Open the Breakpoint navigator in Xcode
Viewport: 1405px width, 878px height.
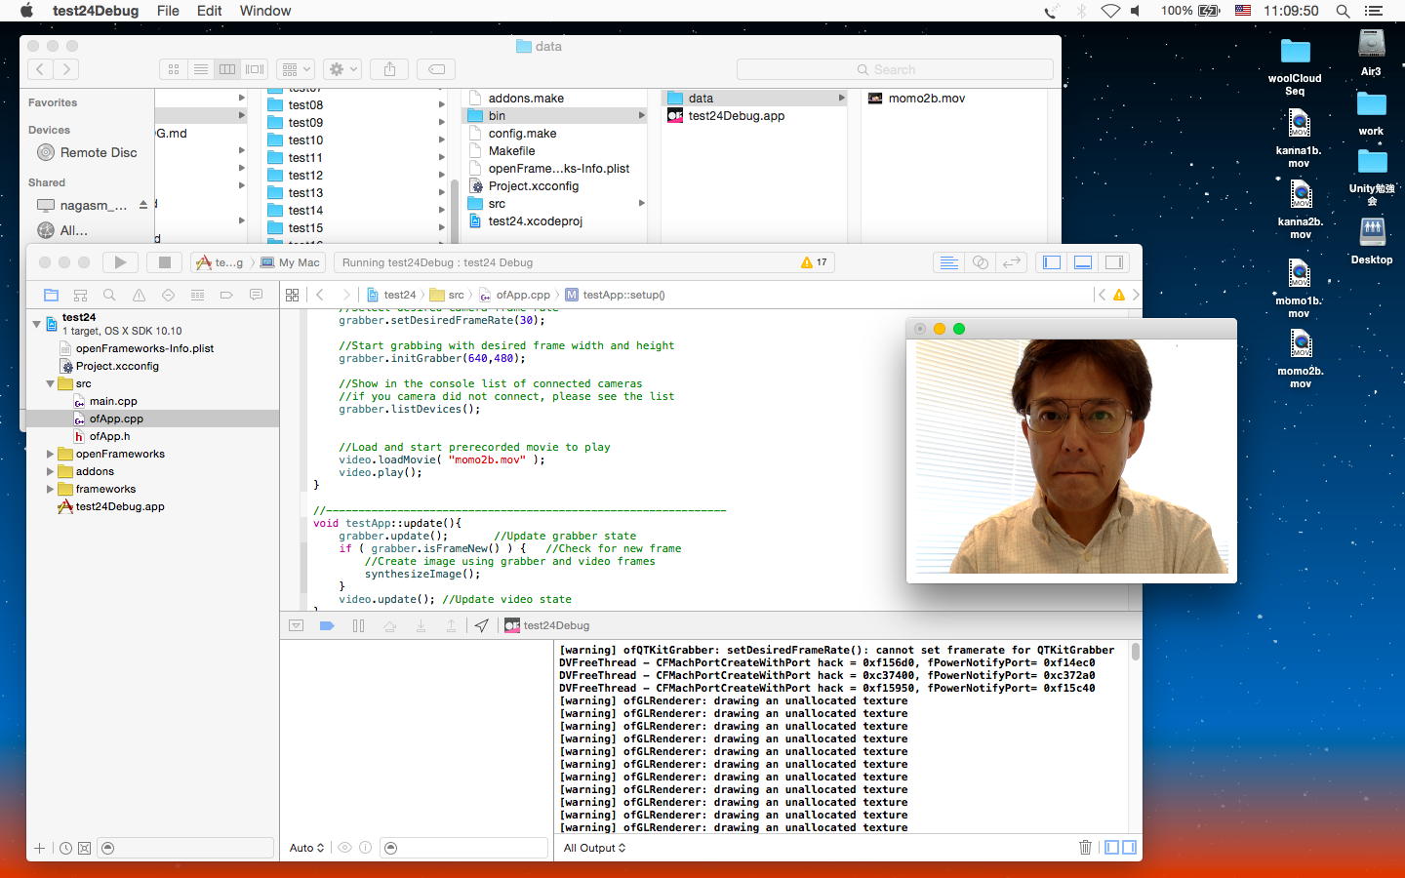click(226, 295)
